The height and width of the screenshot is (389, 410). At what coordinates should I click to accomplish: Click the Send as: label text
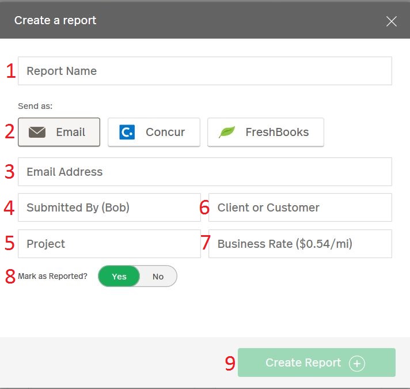click(35, 106)
